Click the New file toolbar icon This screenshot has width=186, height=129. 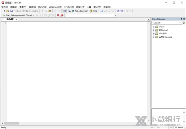pyautogui.click(x=4, y=11)
